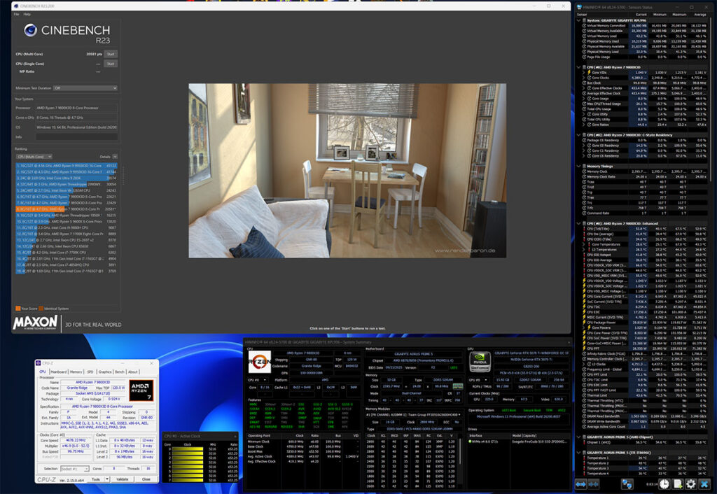Click the HWiNFO log file icon
The image size is (717, 494).
tap(676, 484)
